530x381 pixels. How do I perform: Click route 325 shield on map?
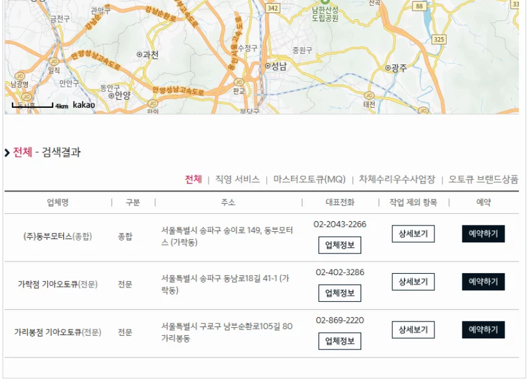tap(439, 39)
